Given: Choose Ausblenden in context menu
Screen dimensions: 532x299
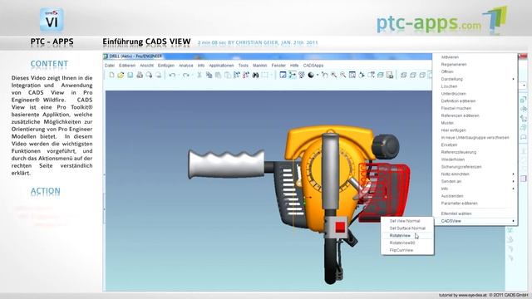Looking at the screenshot, I should click(x=452, y=196).
